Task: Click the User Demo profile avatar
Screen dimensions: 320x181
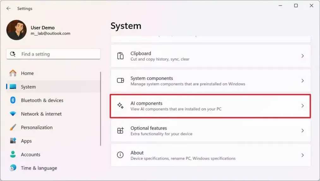Action: pyautogui.click(x=16, y=30)
